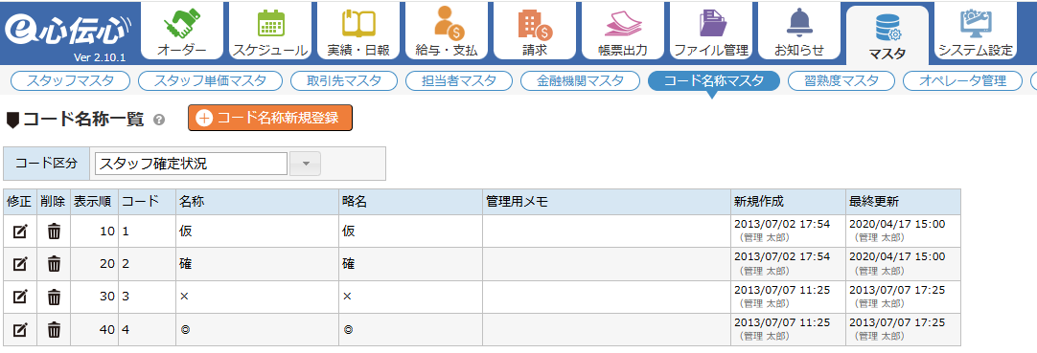Open お知らせ bell notifications
The width and height of the screenshot is (1037, 353).
pos(799,31)
